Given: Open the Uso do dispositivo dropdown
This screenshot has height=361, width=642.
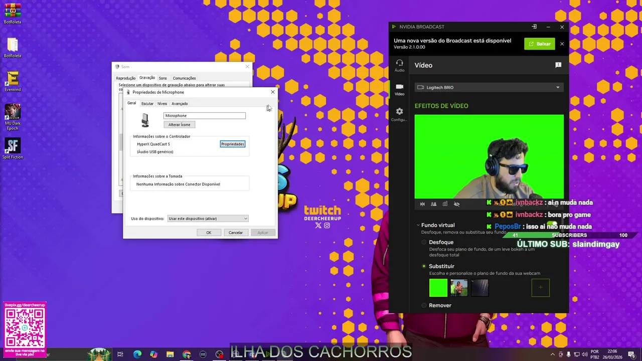Looking at the screenshot, I should (208, 219).
